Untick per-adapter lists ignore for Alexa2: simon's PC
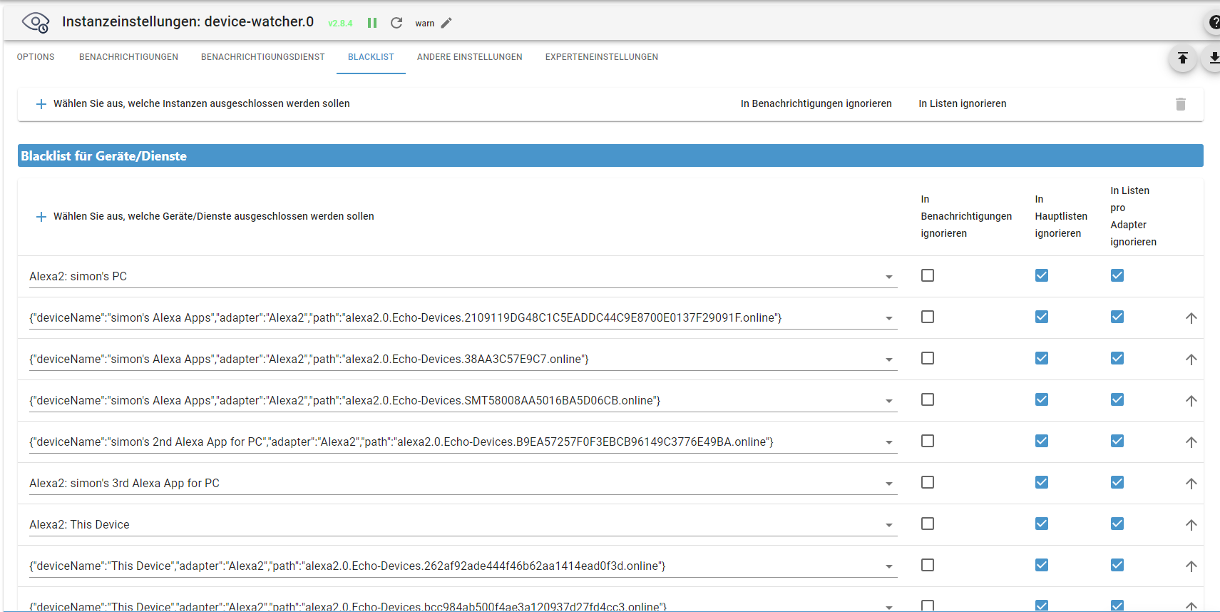The height and width of the screenshot is (612, 1220). click(x=1117, y=275)
